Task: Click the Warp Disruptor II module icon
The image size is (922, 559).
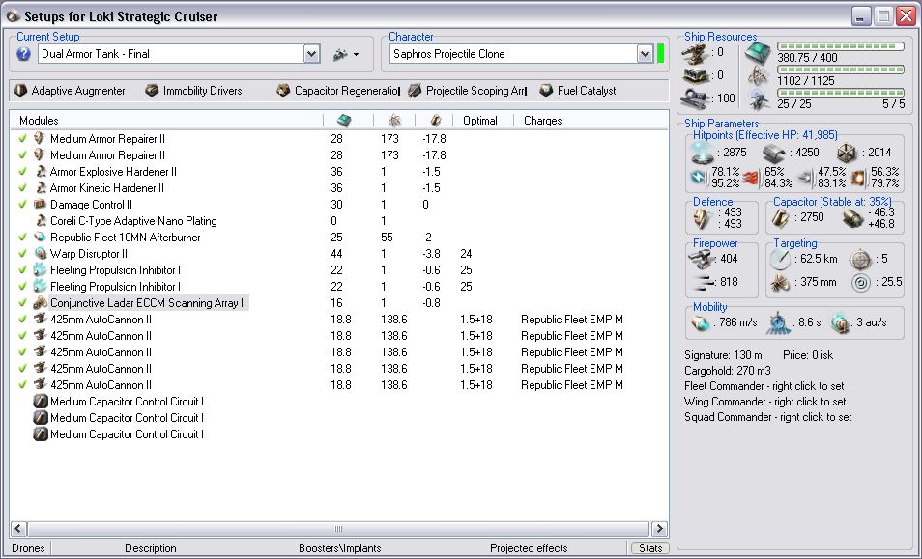Action: point(40,254)
